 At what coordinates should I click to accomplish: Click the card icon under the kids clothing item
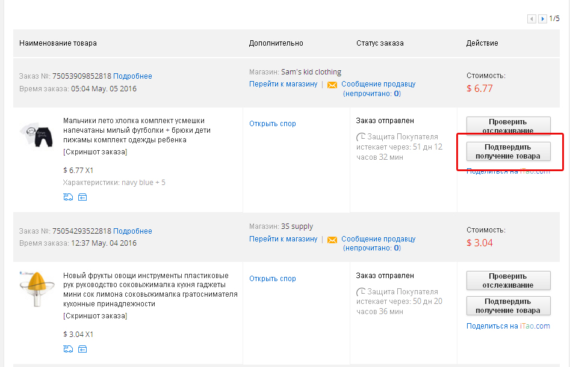tap(82, 197)
